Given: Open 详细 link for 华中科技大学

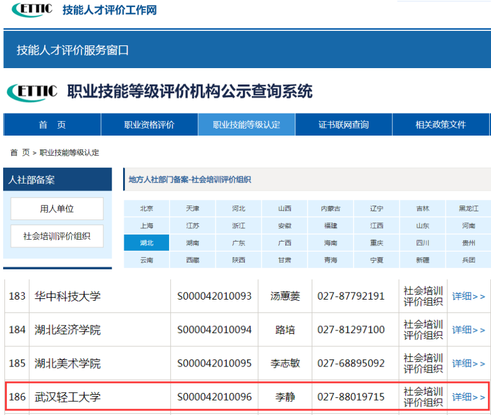Looking at the screenshot, I should 468,296.
